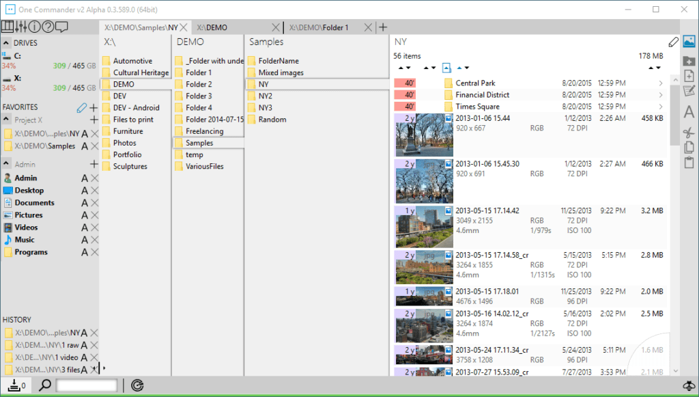This screenshot has height=397, width=699.
Task: Collapse the DRIVES section
Action: tap(7, 43)
